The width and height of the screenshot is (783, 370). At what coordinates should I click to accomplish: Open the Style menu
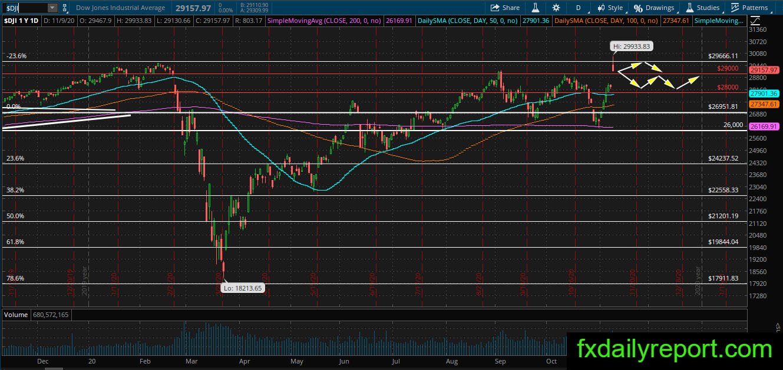coord(610,8)
